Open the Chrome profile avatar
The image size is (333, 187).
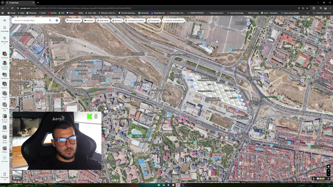(325, 8)
